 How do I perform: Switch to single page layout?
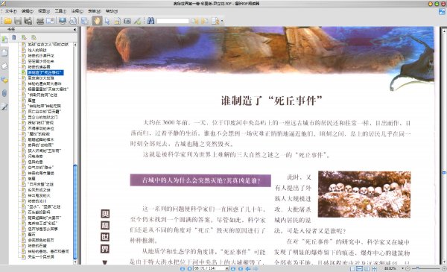coord(352,268)
